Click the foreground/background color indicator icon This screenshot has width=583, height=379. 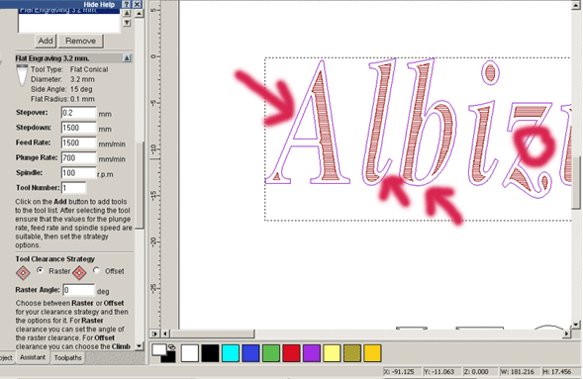pyautogui.click(x=164, y=352)
